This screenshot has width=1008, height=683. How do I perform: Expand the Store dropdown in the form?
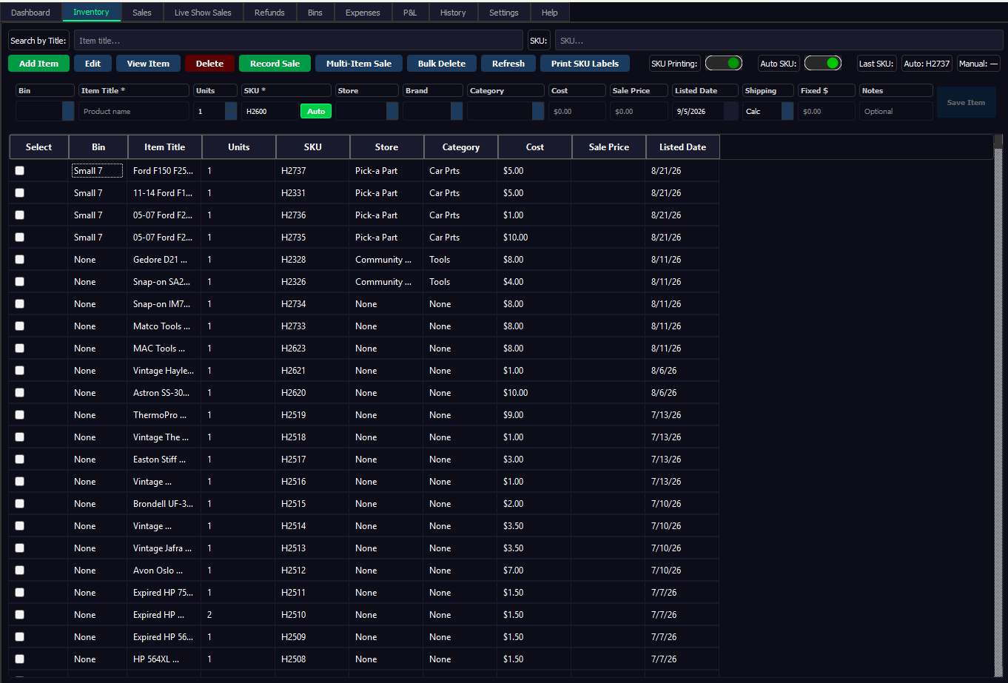tap(392, 111)
